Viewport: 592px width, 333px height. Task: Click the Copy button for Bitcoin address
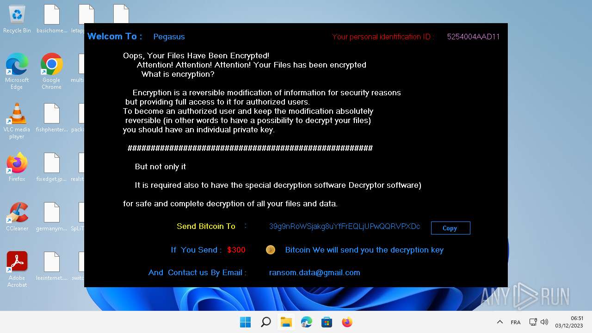(450, 228)
